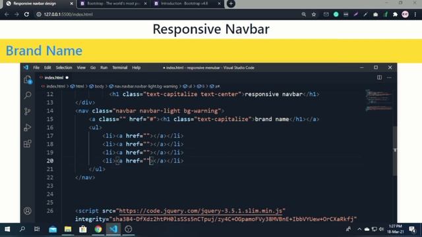Select nav.navbar breadcrumb item

(146, 86)
